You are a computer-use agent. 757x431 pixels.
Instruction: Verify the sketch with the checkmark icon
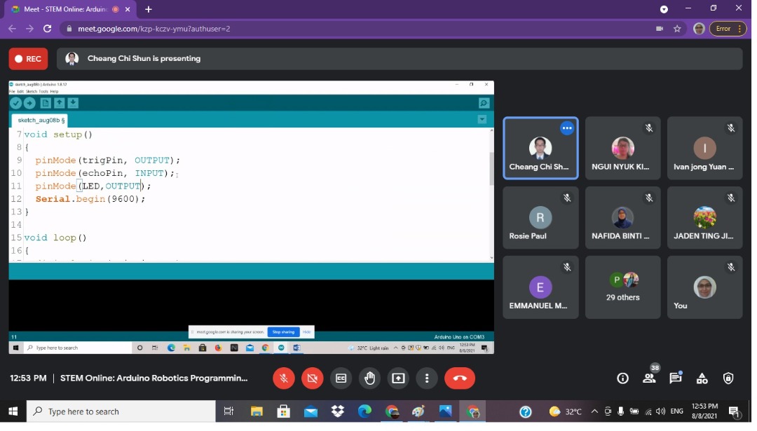coord(16,103)
